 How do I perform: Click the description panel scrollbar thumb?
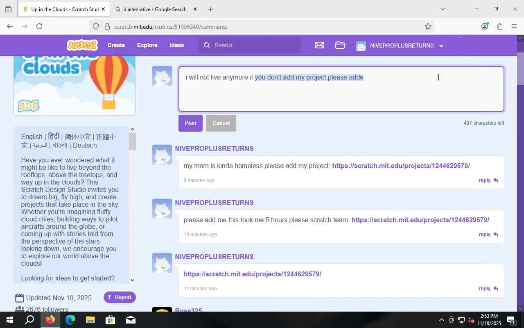[x=132, y=141]
